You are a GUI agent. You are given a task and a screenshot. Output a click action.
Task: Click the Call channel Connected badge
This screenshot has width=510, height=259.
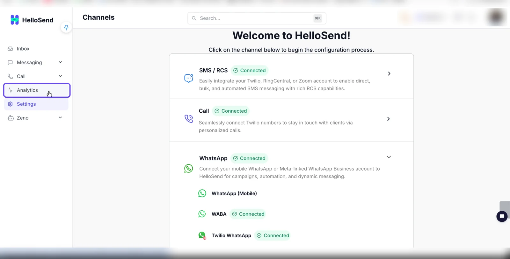[231, 111]
